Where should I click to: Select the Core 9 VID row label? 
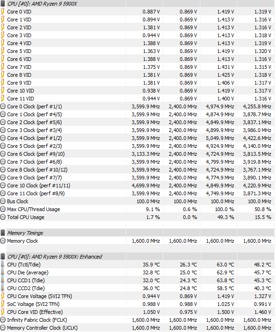(19, 83)
